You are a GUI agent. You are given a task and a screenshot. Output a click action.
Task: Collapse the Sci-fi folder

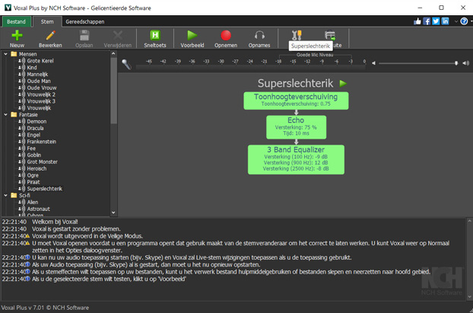[x=5, y=195]
